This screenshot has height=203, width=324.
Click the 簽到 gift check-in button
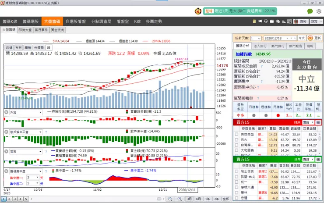(x=301, y=21)
